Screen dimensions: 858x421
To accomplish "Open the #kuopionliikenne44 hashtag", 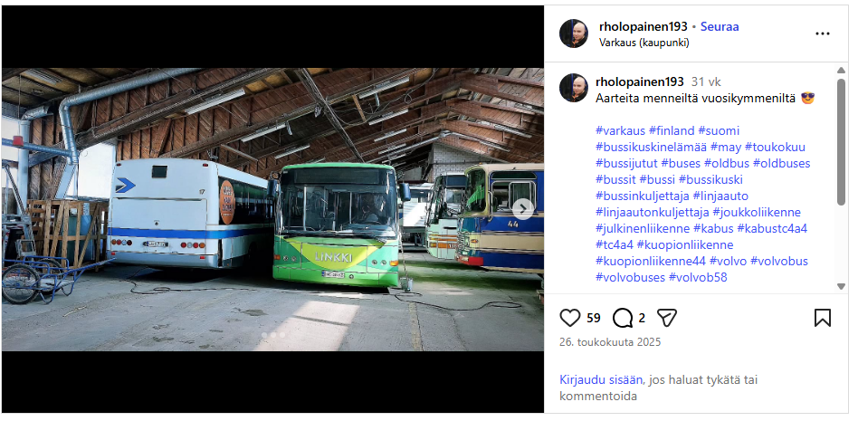I will coord(650,261).
